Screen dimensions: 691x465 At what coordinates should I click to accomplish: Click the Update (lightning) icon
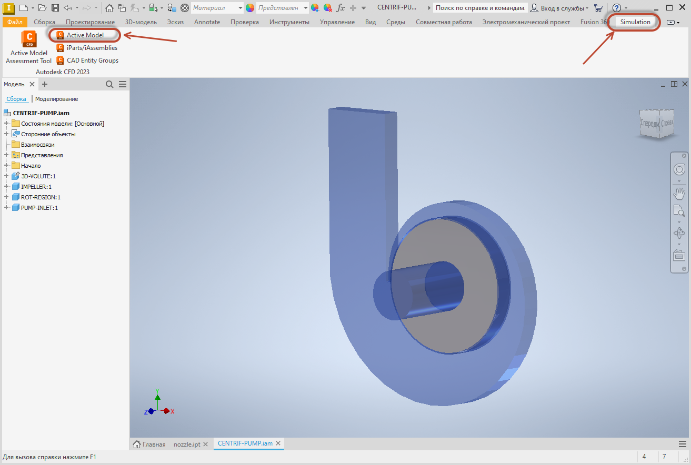pyautogui.click(x=136, y=8)
